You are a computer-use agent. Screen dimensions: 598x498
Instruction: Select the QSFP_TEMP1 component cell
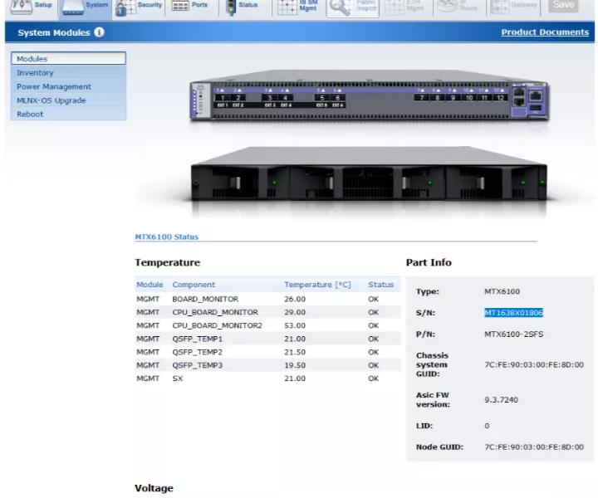(197, 339)
